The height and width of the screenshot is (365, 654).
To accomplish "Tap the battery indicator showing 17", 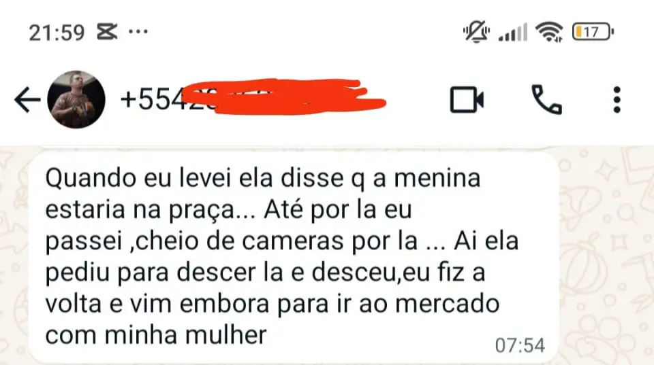I will (x=593, y=32).
